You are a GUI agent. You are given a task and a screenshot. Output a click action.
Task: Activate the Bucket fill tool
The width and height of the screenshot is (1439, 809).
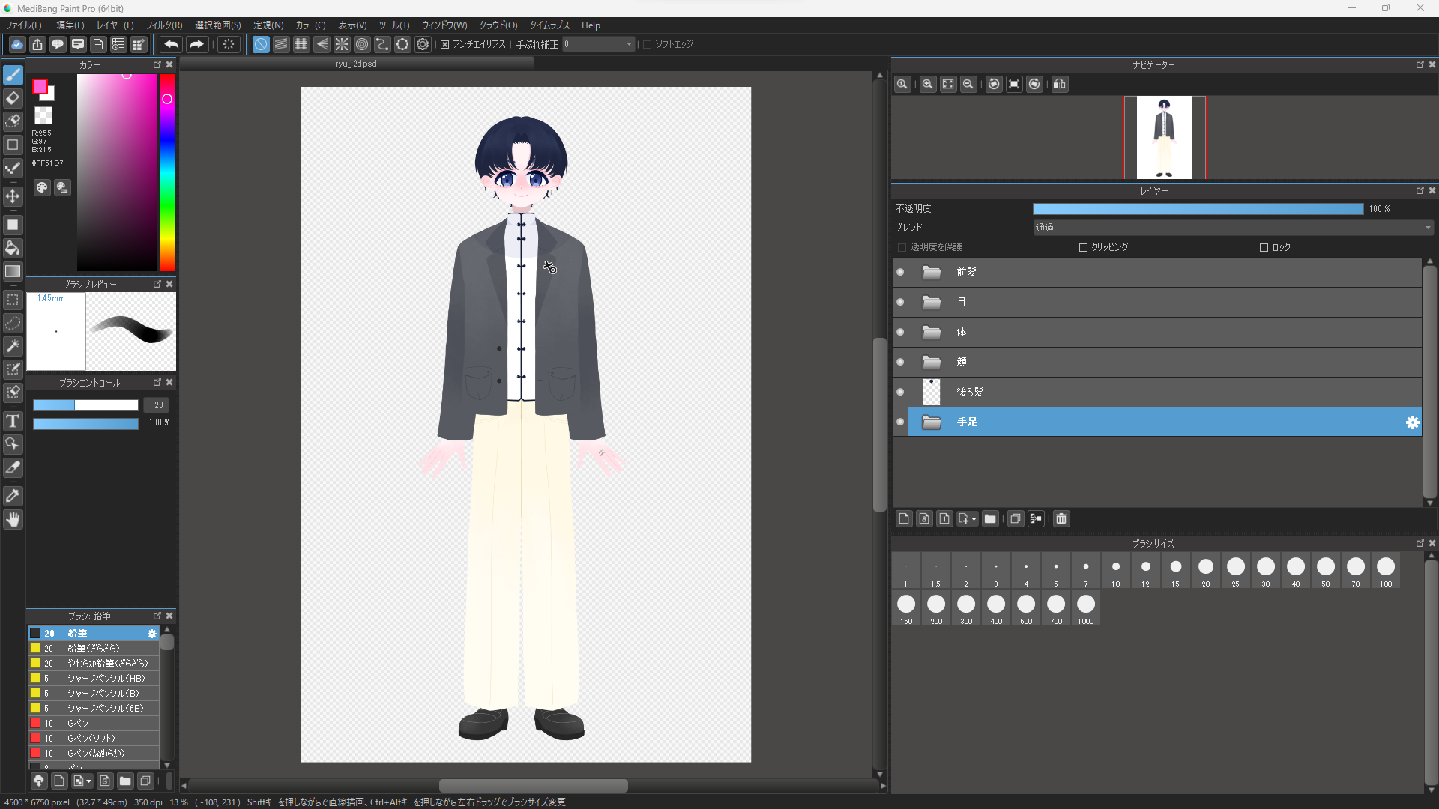point(13,248)
